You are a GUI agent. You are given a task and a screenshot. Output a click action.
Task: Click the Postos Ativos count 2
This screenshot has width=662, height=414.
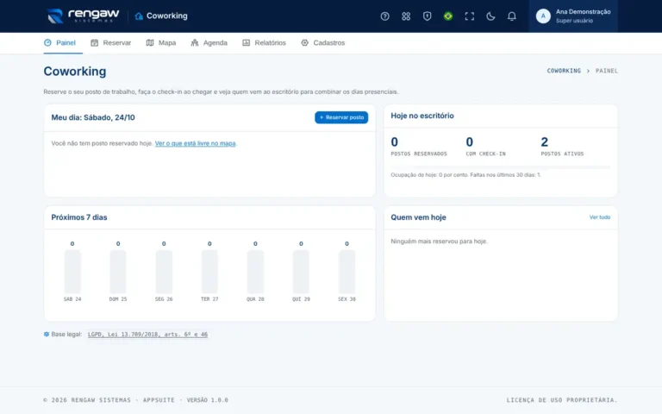(x=545, y=142)
